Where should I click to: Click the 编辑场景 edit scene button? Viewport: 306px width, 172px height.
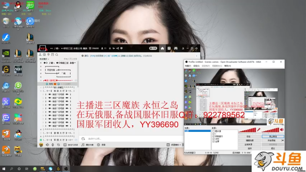[x=250, y=140]
